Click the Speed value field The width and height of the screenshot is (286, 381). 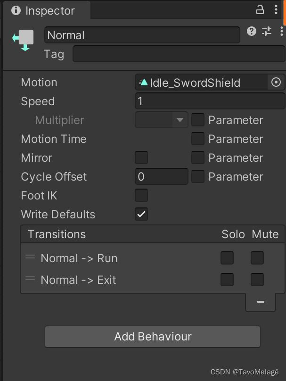click(x=210, y=101)
